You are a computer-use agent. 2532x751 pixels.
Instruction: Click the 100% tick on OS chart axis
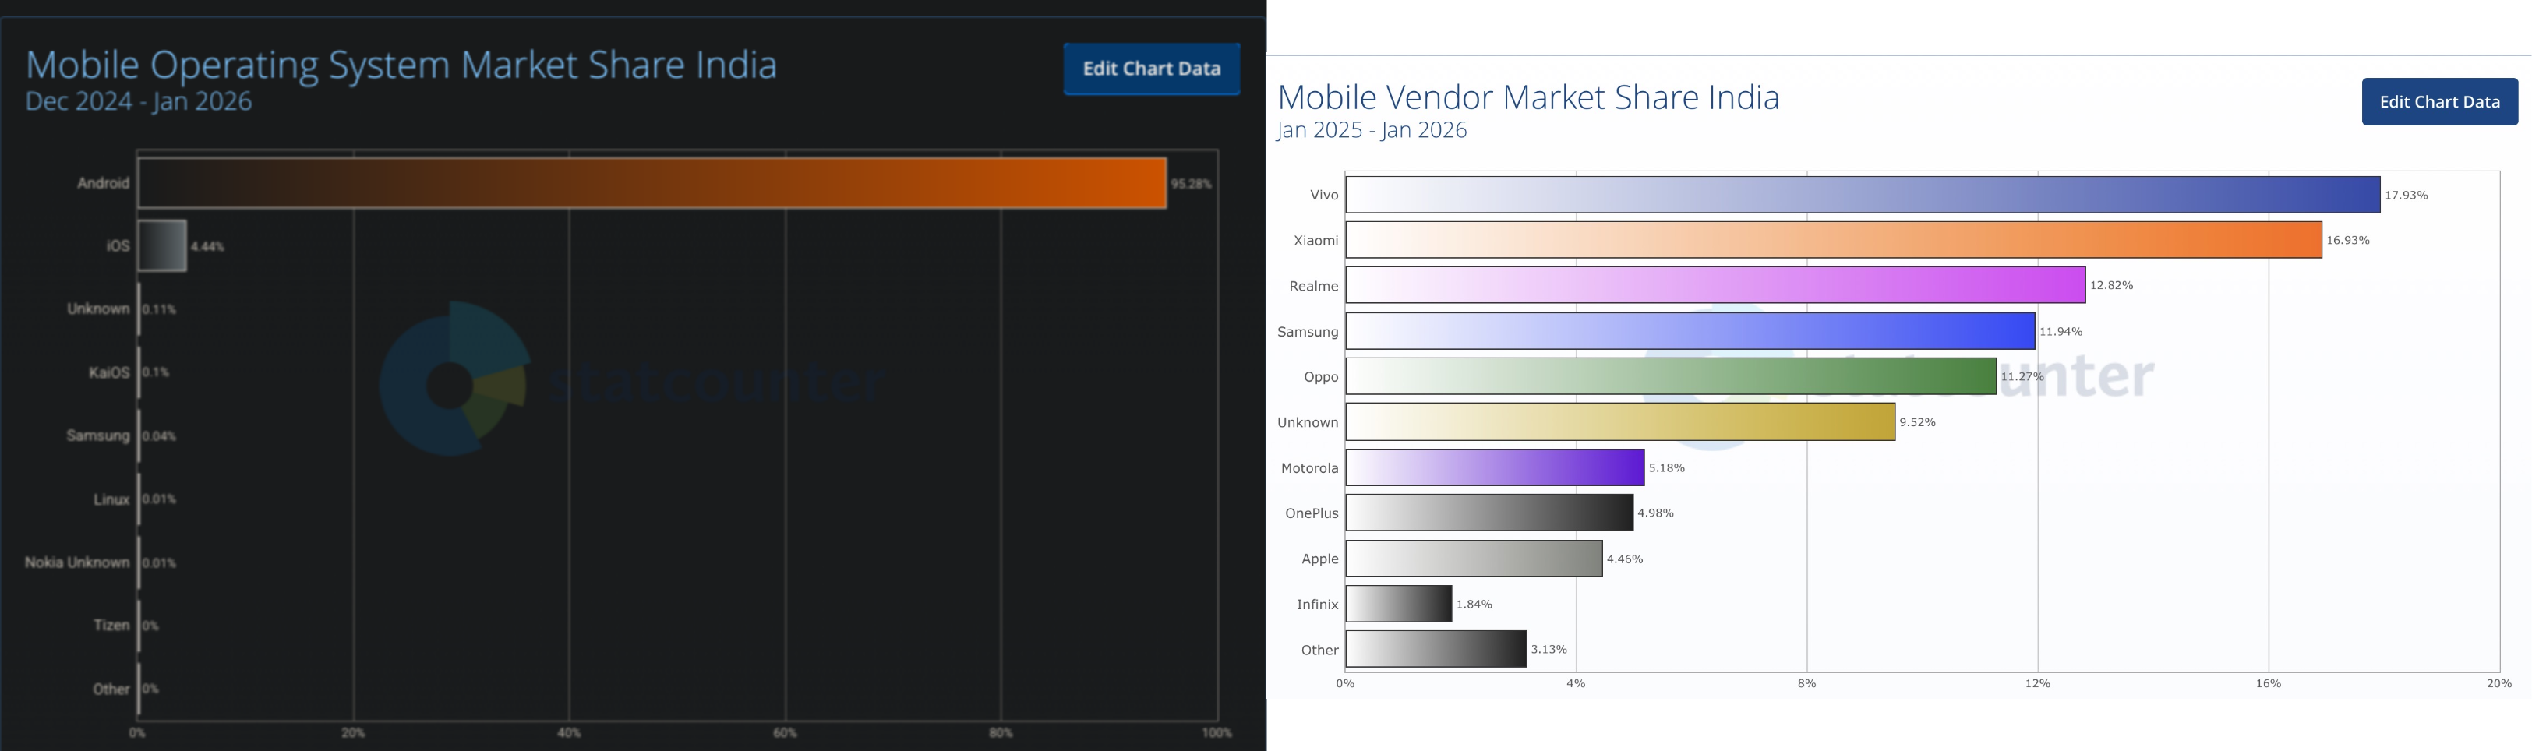[x=1217, y=733]
